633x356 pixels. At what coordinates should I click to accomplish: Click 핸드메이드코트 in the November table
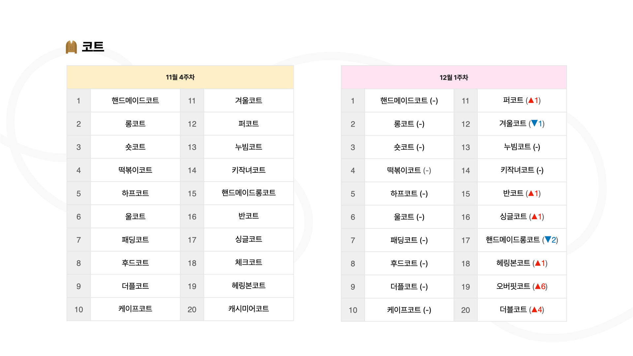[x=135, y=101]
